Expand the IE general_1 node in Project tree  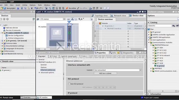[4, 41]
